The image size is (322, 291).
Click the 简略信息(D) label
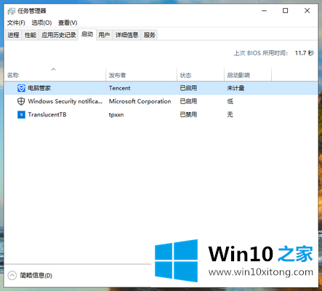[36, 276]
